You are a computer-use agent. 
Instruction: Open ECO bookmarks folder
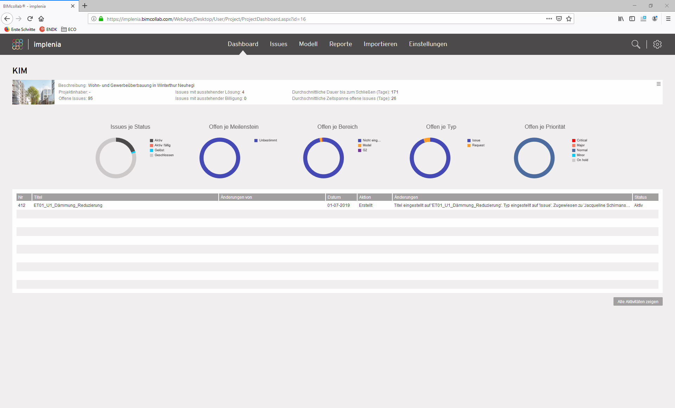[x=69, y=29]
